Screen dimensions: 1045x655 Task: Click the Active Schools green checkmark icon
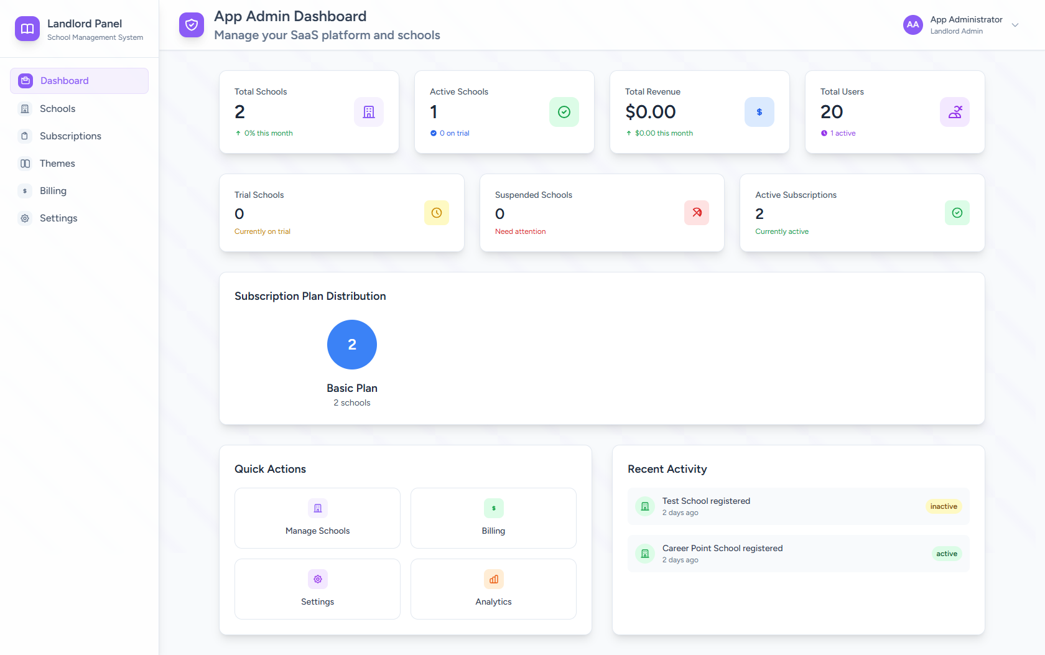click(x=564, y=112)
